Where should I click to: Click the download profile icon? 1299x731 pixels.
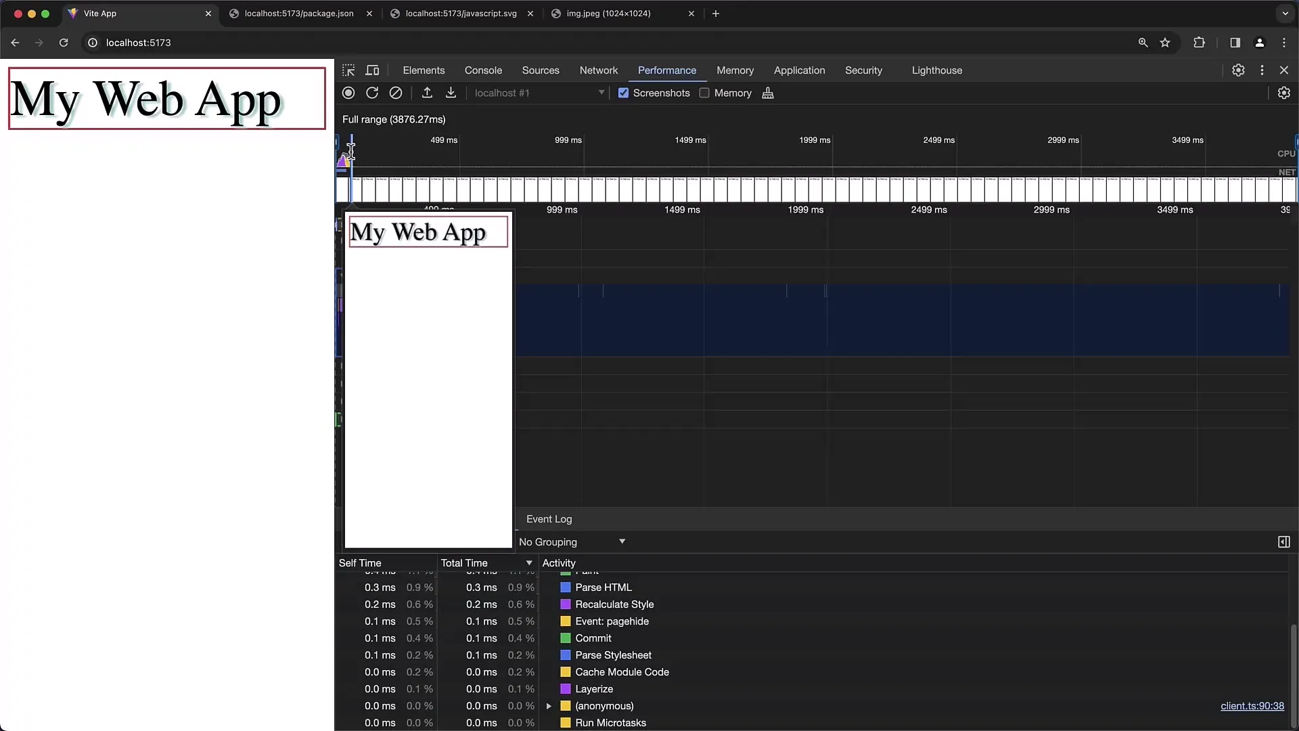(x=451, y=93)
